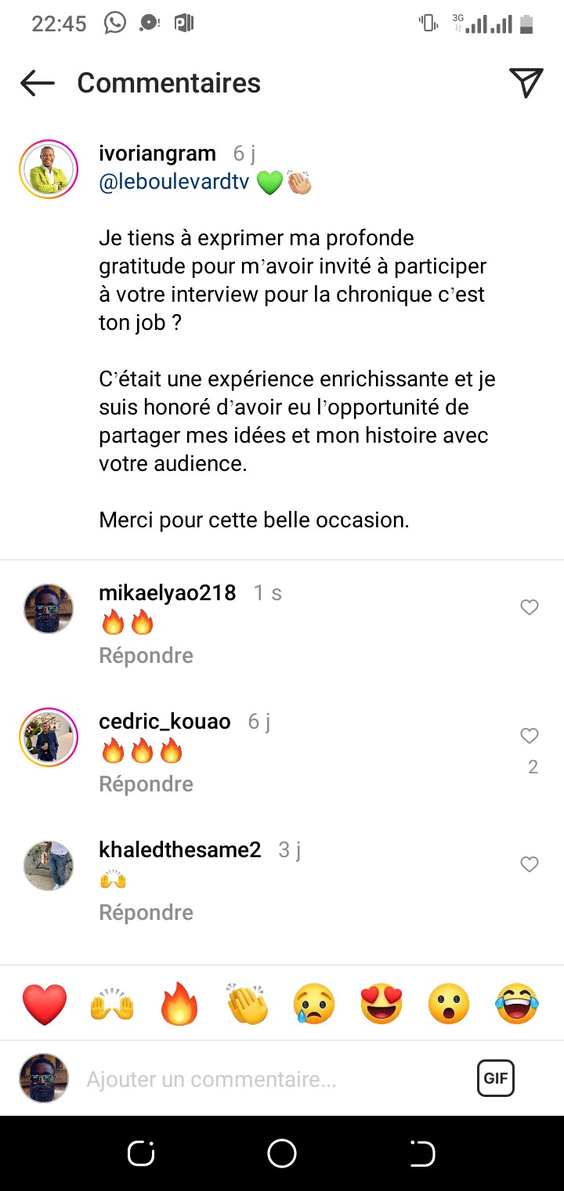Like khaledthesame2's comment
564x1191 pixels.
(x=530, y=864)
